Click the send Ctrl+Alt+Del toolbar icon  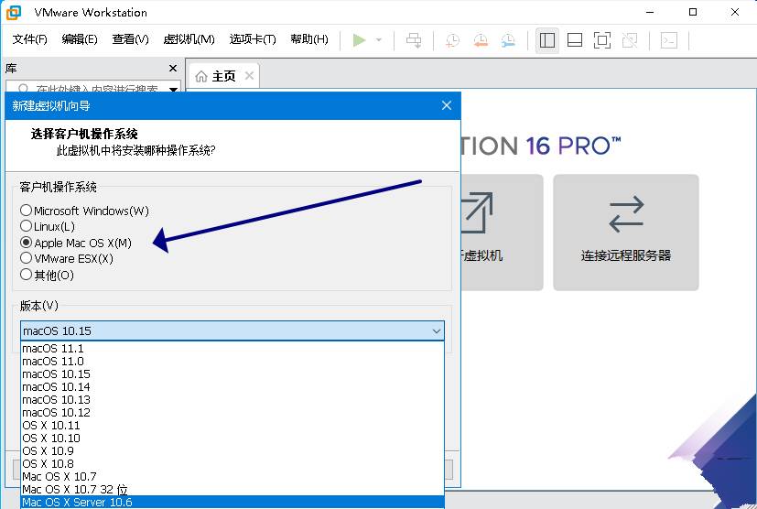414,40
